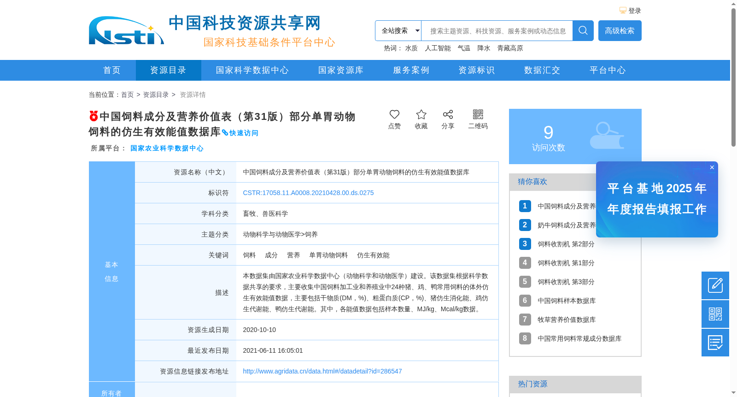737x397 pixels.
Task: Open recommendation 2 奶牛饲料成分及营养
Action: [567, 225]
